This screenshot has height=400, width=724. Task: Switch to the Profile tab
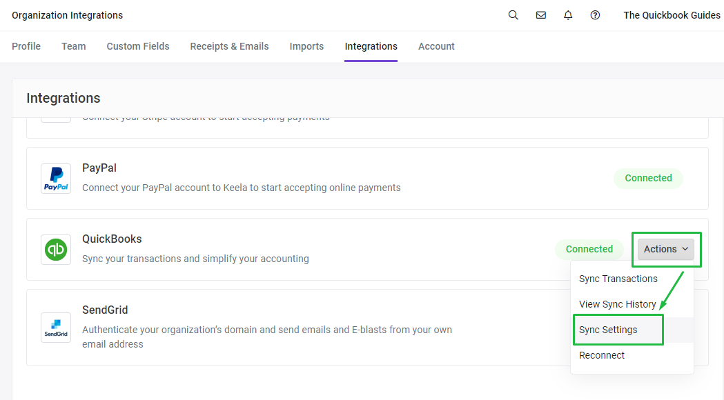[26, 46]
